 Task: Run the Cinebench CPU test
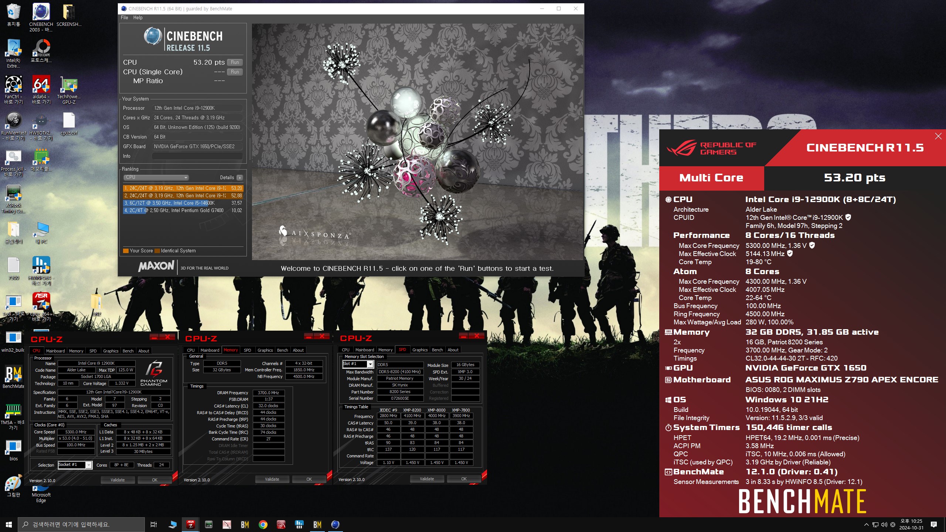click(235, 62)
